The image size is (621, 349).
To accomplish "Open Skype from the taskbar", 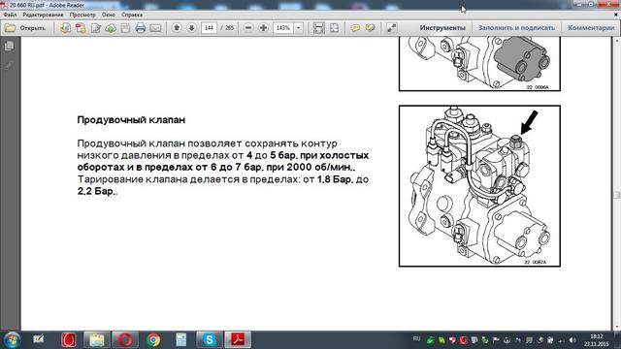I will pos(210,339).
